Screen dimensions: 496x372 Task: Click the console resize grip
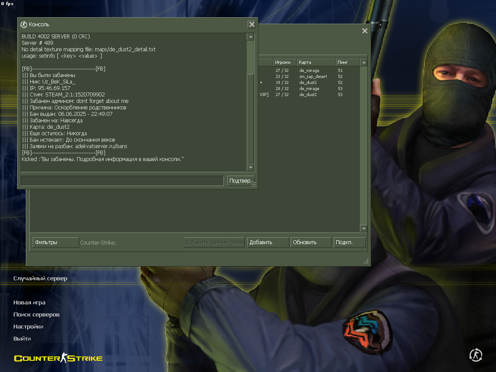(253, 184)
